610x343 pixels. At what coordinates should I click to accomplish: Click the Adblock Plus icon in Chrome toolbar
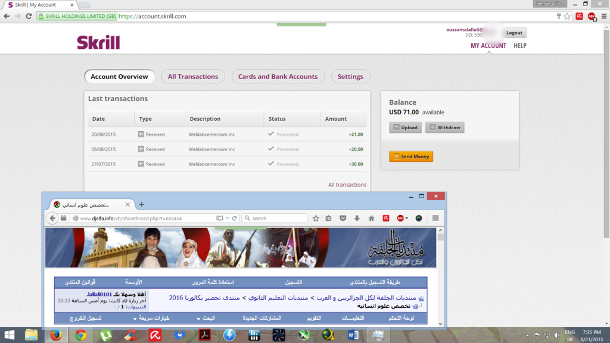[x=592, y=16]
